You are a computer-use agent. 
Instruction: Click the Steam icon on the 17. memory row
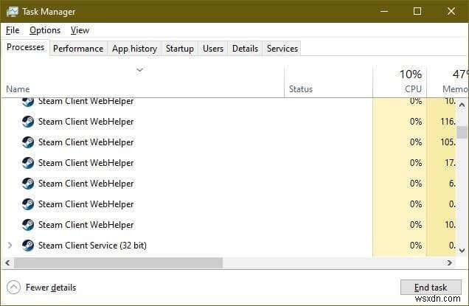coord(28,163)
